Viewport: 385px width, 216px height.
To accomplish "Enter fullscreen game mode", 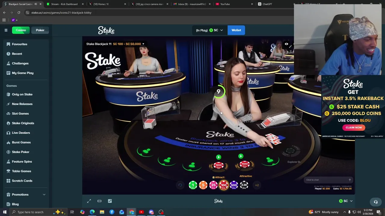I will [89, 201].
